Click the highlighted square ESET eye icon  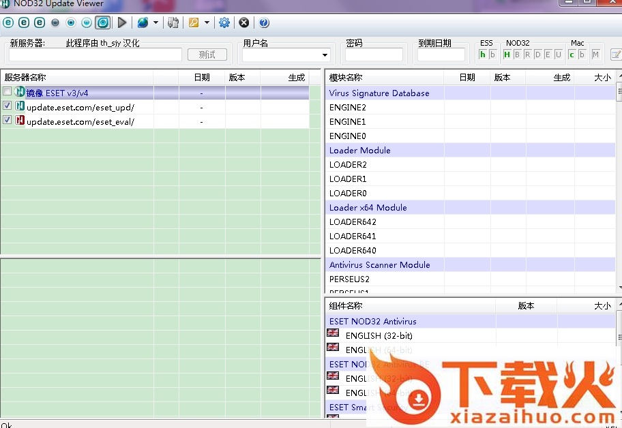pyautogui.click(x=103, y=22)
